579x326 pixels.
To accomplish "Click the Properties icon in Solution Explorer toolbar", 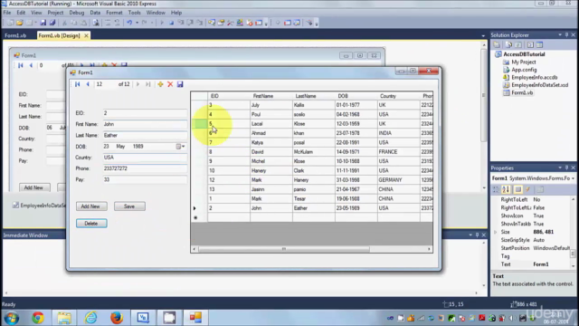I will (x=497, y=44).
